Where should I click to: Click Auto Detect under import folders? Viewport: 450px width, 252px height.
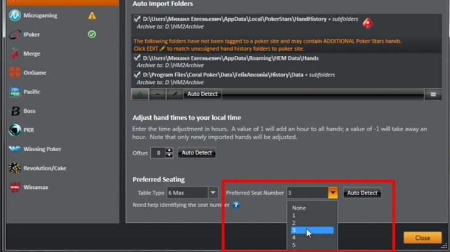pyautogui.click(x=202, y=94)
